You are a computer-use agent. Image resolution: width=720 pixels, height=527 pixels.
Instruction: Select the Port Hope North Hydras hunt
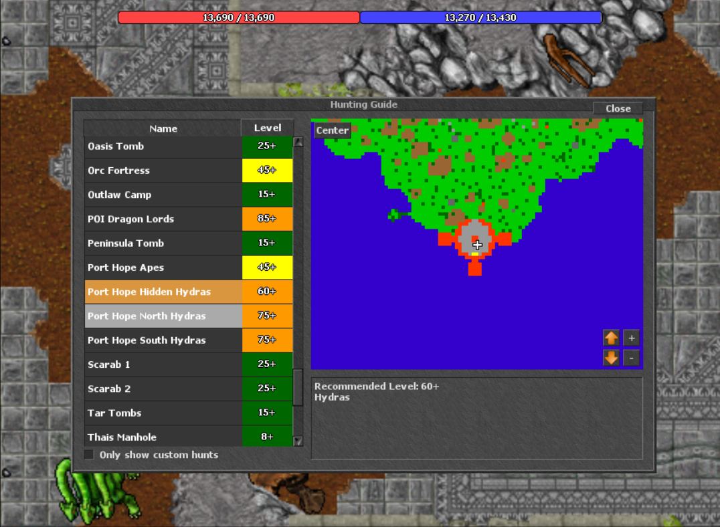[189, 316]
